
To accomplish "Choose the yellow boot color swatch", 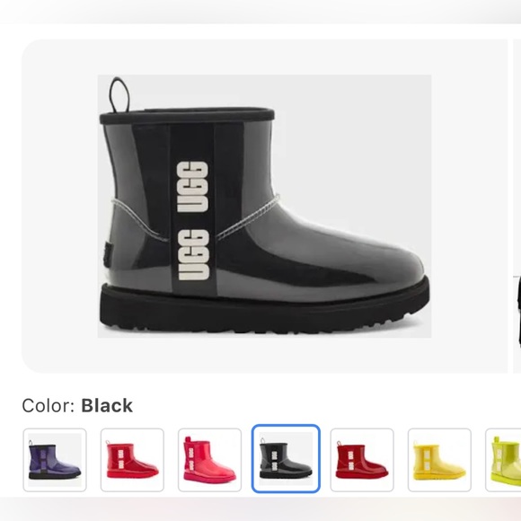I will (x=439, y=460).
